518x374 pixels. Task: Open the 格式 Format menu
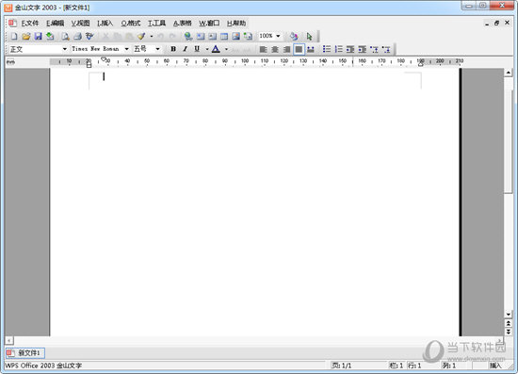[131, 24]
